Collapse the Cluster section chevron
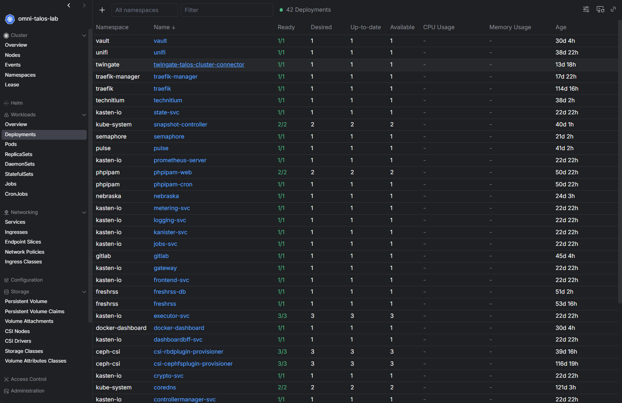The height and width of the screenshot is (403, 622). coord(84,35)
